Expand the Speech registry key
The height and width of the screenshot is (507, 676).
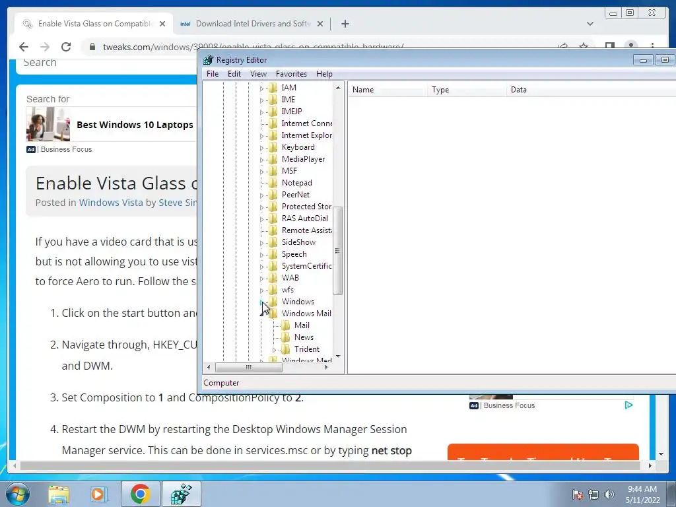click(261, 255)
